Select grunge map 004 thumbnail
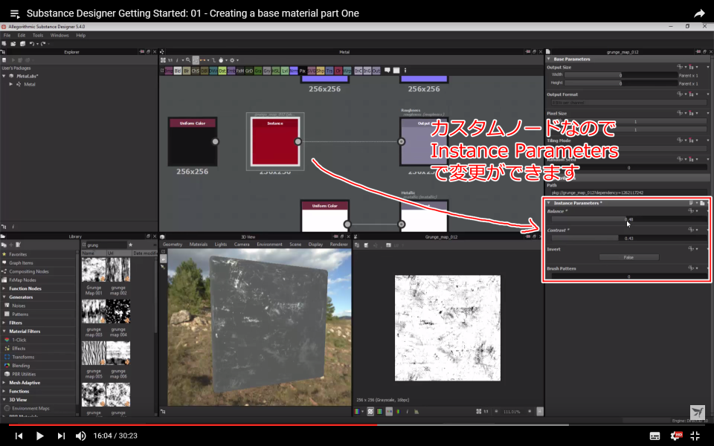Screen dimensions: 714x446 click(x=118, y=311)
